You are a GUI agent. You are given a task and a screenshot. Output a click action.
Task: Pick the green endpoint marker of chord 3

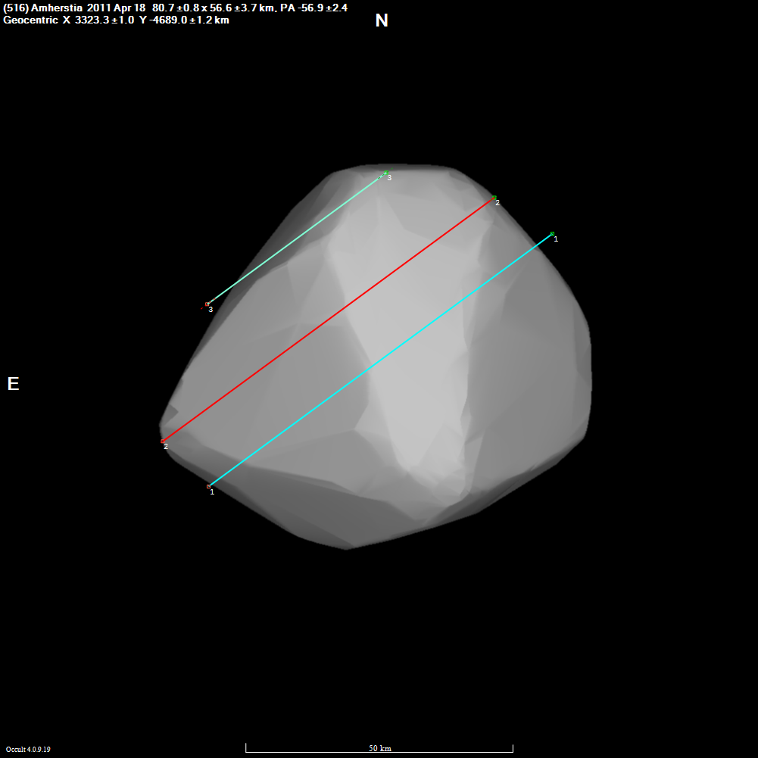click(385, 173)
